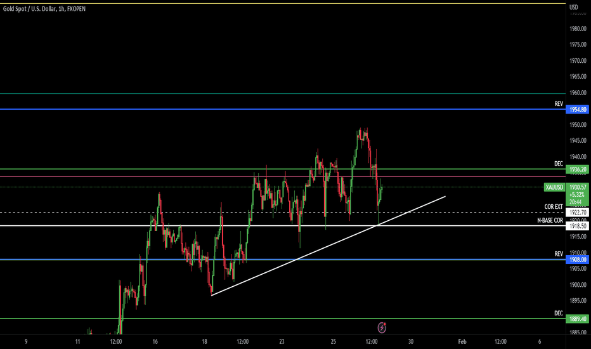This screenshot has width=591, height=349.
Task: Click the 20:44 candle countdown timer
Action: [575, 202]
